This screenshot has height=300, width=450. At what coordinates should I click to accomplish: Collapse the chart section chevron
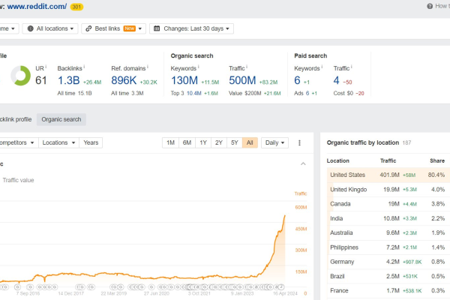point(303,164)
